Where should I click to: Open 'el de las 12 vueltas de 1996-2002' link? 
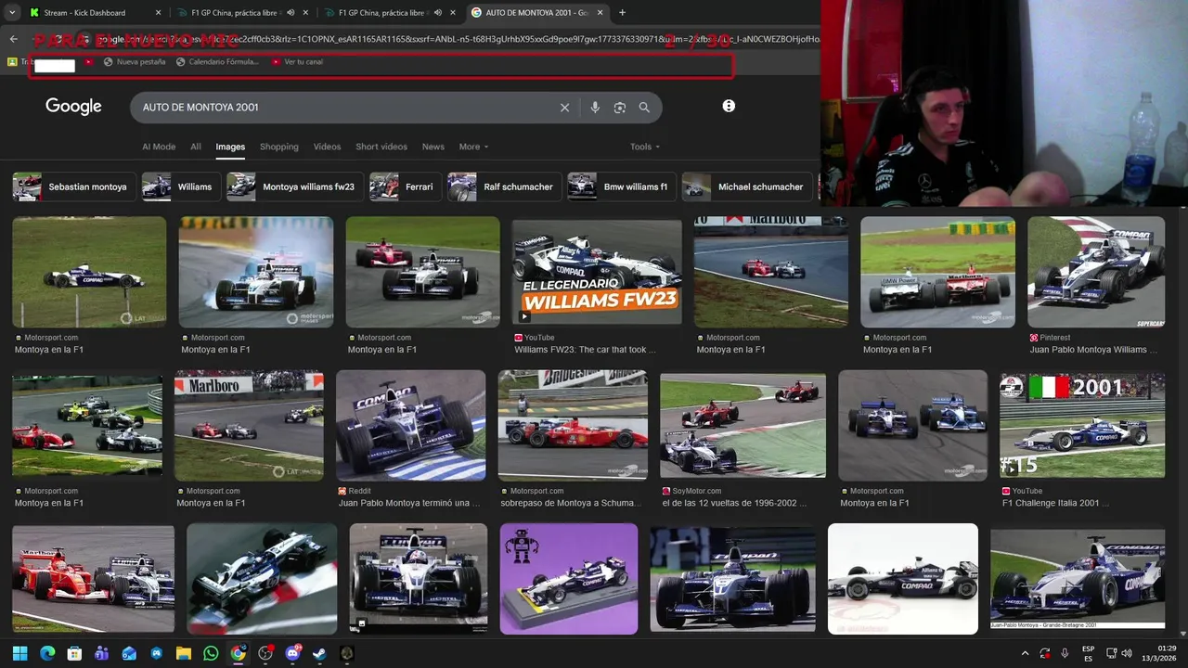pyautogui.click(x=734, y=503)
